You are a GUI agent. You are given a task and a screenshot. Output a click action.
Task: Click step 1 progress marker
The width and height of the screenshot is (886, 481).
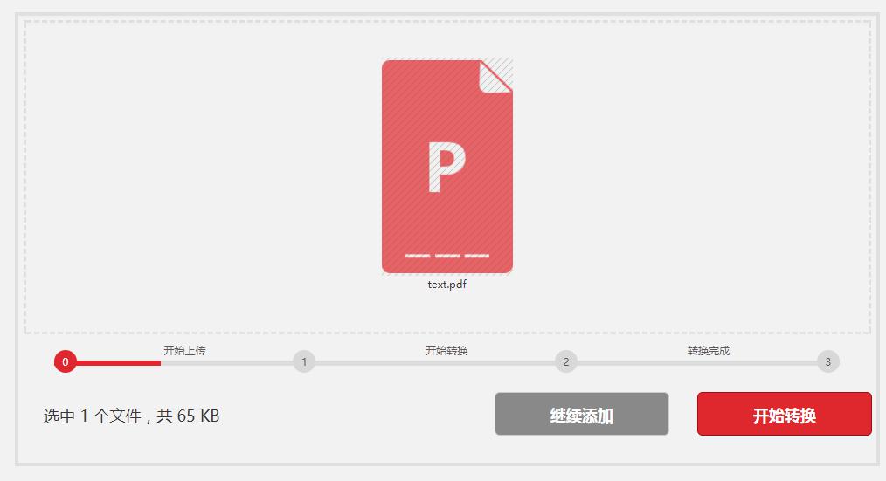304,362
